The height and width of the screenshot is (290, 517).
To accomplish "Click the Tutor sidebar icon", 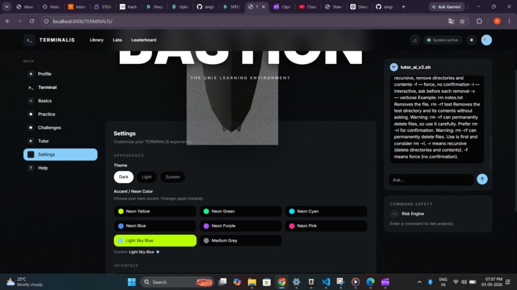I will [31, 141].
